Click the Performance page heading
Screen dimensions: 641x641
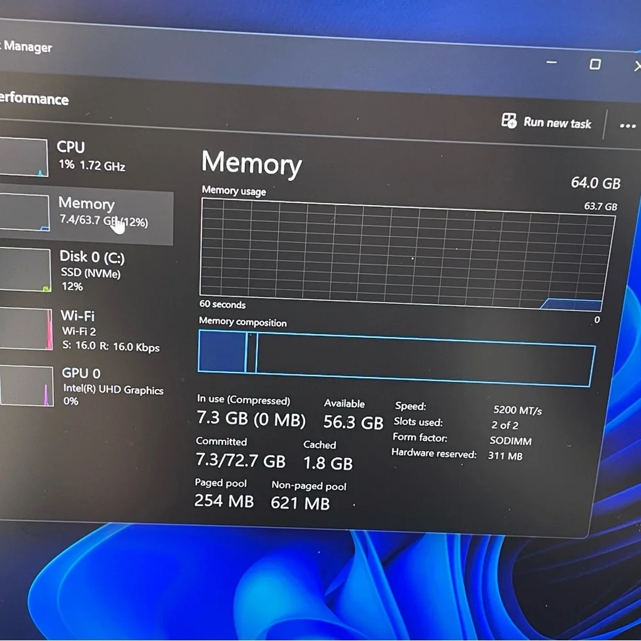[34, 99]
